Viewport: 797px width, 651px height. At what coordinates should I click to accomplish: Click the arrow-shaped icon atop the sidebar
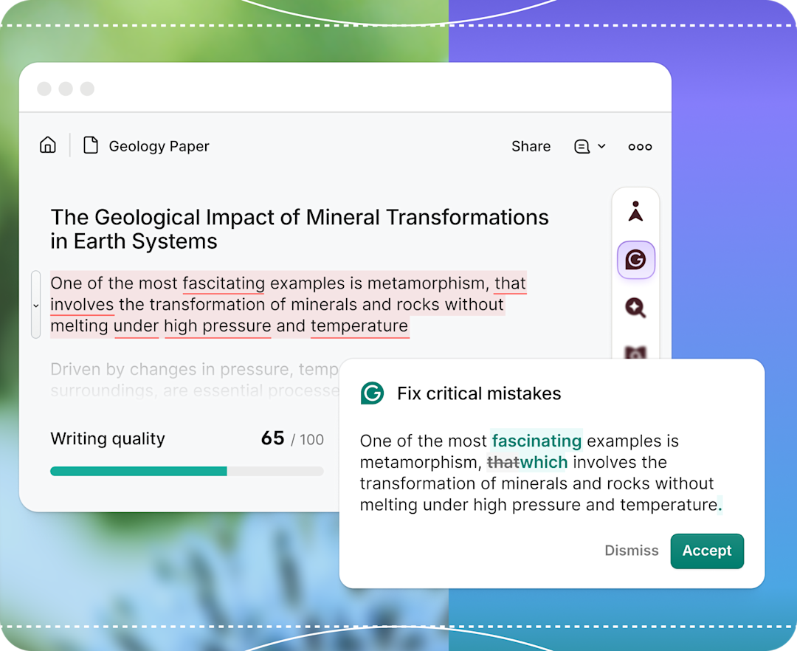(x=635, y=212)
